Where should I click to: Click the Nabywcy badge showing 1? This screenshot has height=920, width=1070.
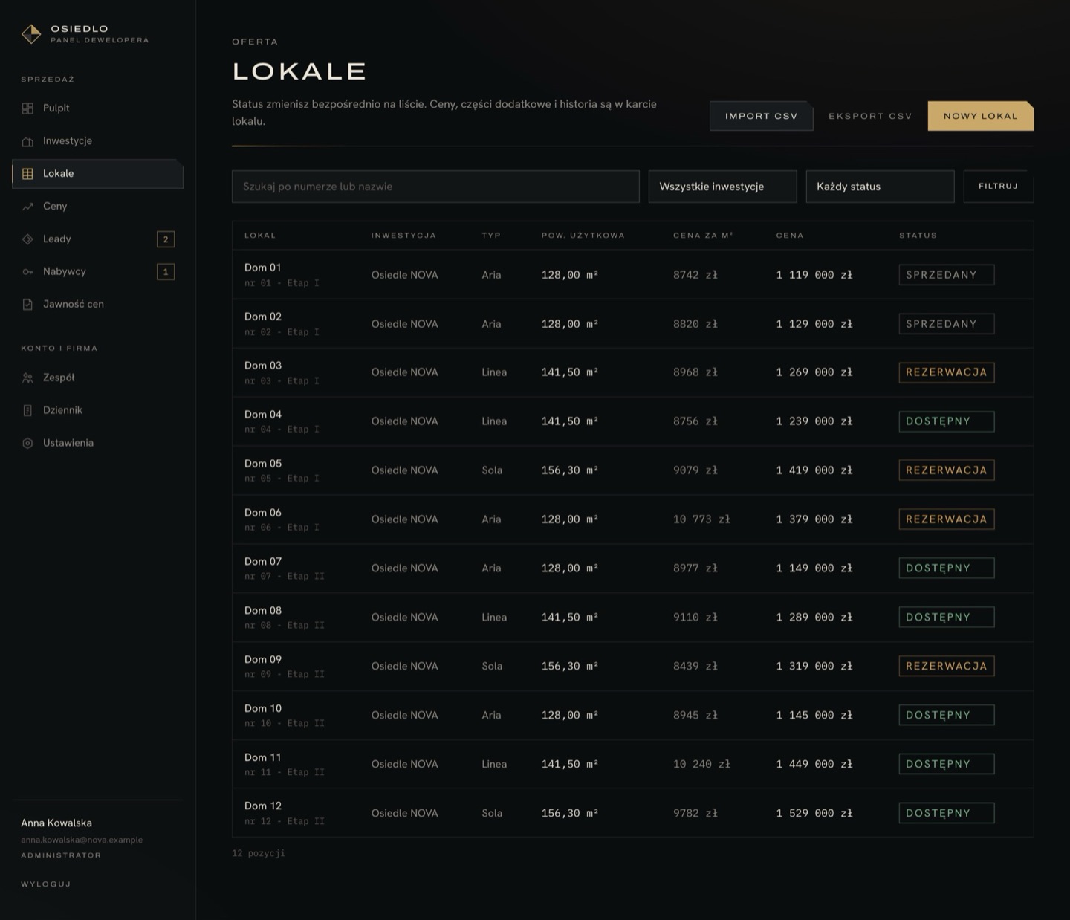point(166,272)
